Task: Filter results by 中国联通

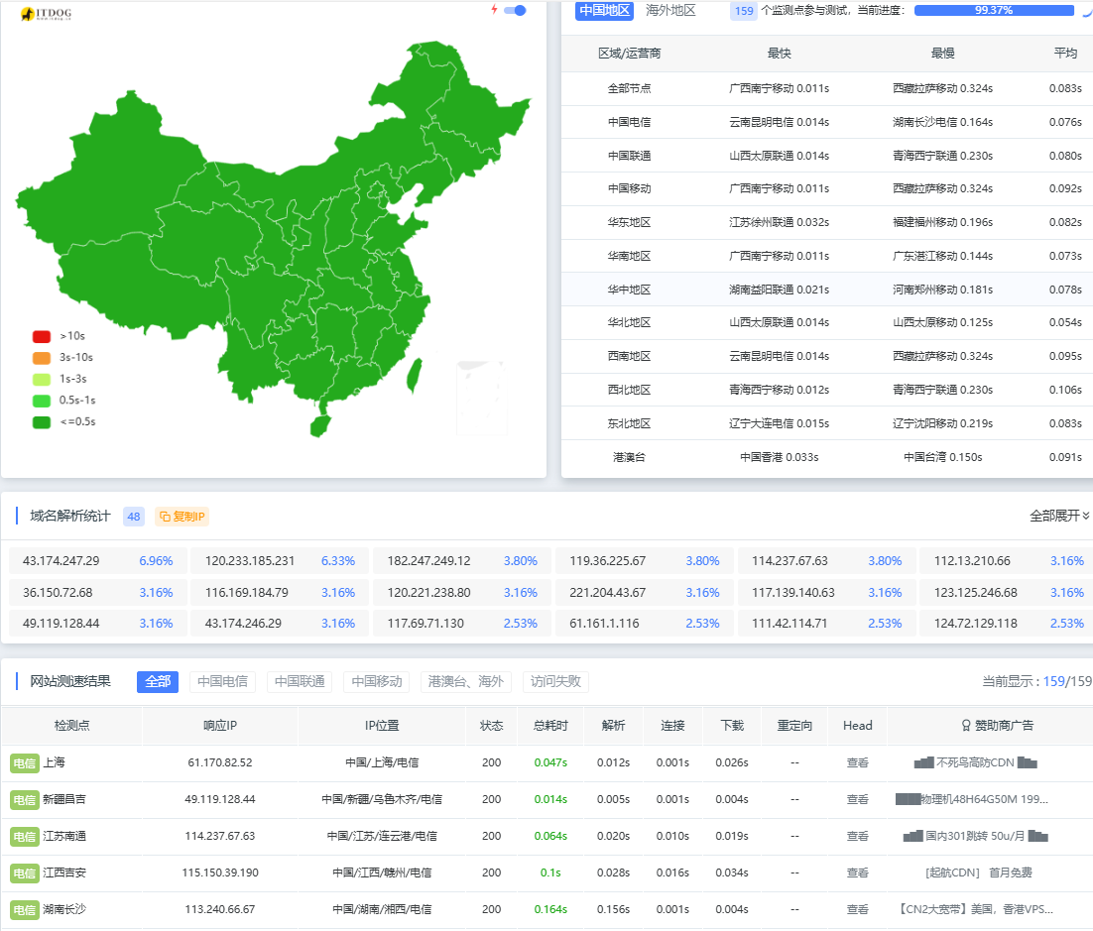Action: (300, 682)
